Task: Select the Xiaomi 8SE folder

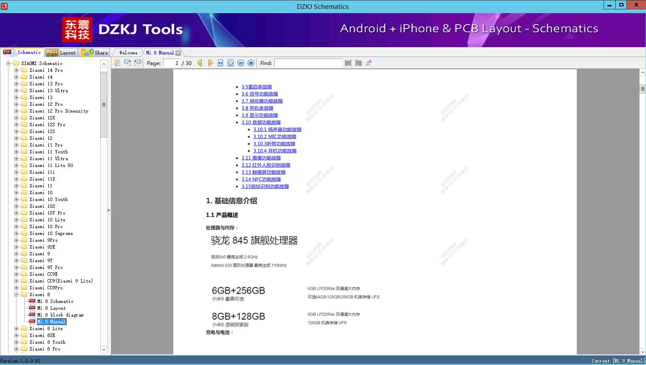Action: coord(42,335)
